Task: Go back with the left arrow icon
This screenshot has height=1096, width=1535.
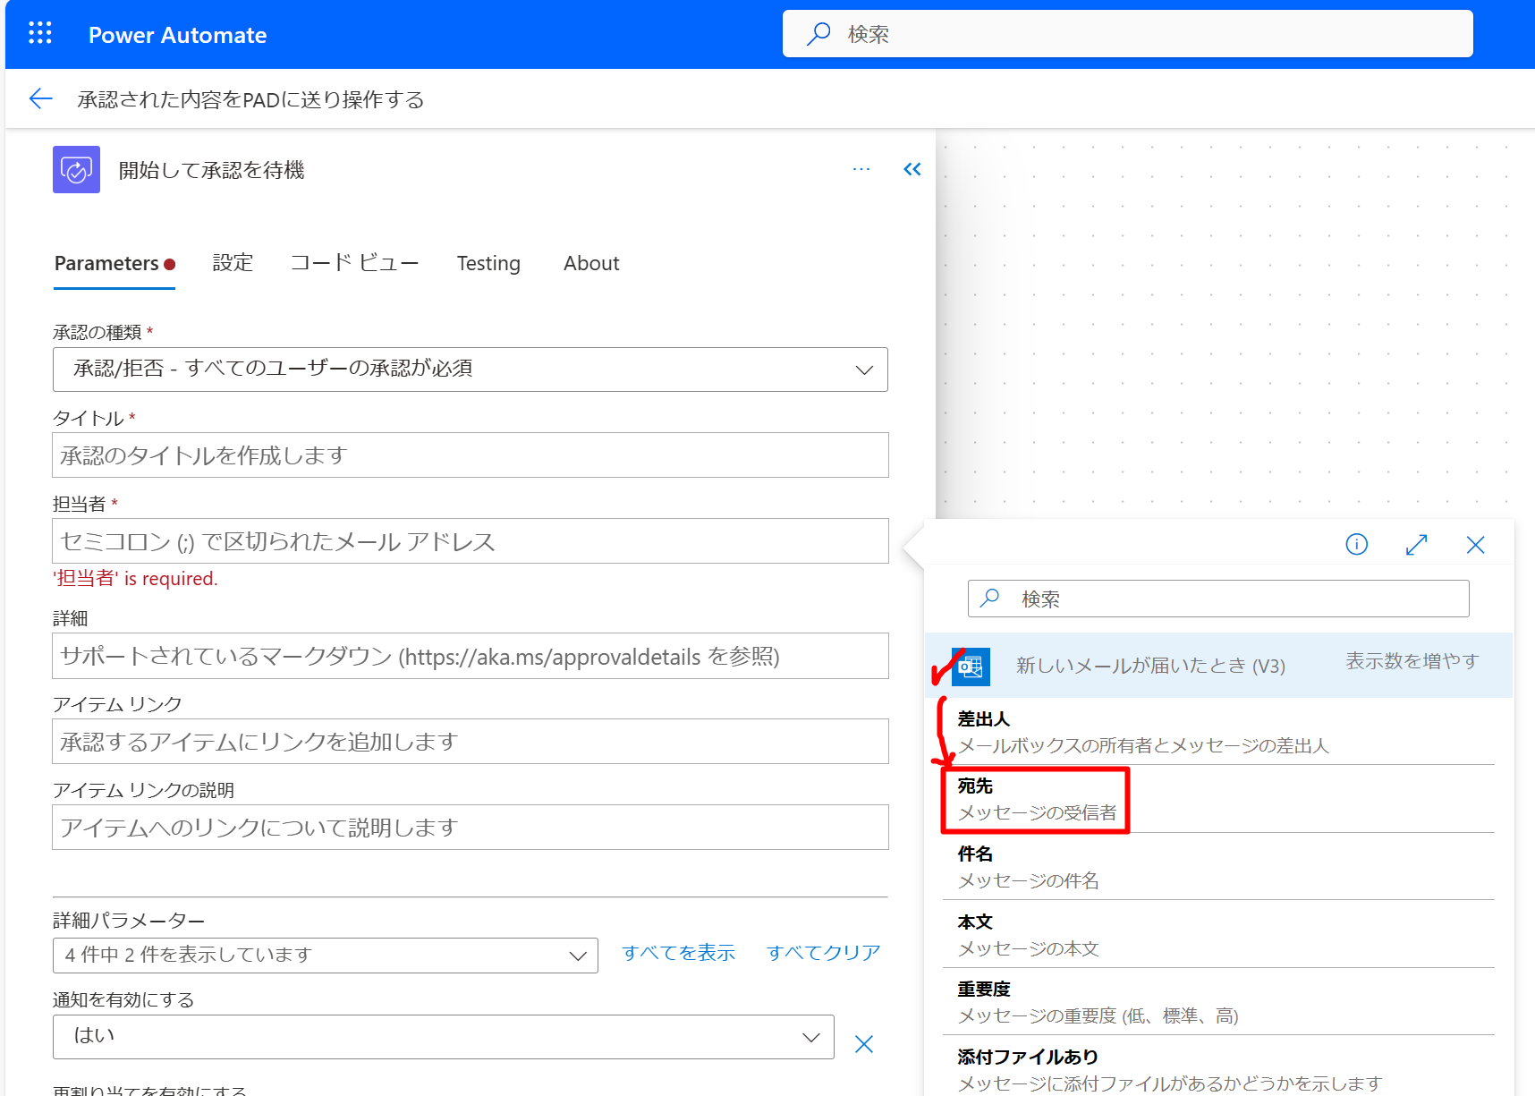Action: (x=41, y=98)
